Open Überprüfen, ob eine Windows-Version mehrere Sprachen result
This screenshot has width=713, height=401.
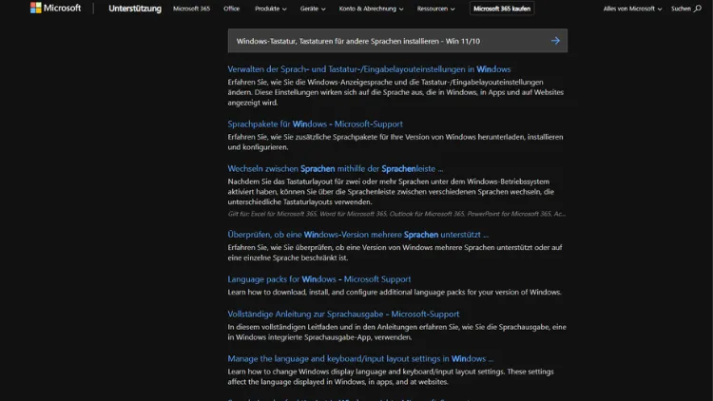357,235
